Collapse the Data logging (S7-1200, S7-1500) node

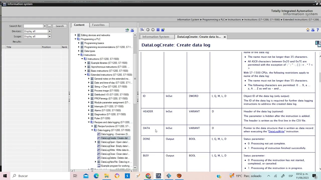(x=92, y=130)
